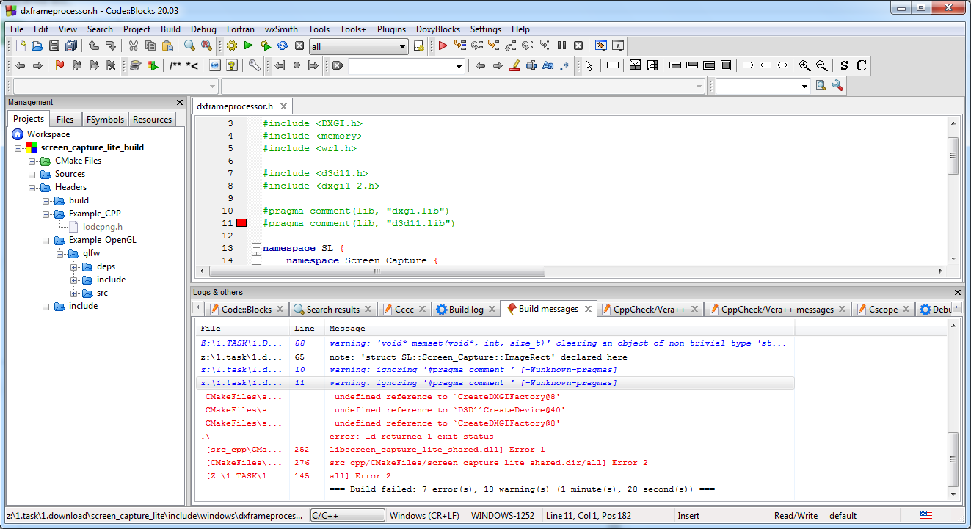This screenshot has width=971, height=529.
Task: Close the dxframeprocessor.h editor tab
Action: point(283,106)
